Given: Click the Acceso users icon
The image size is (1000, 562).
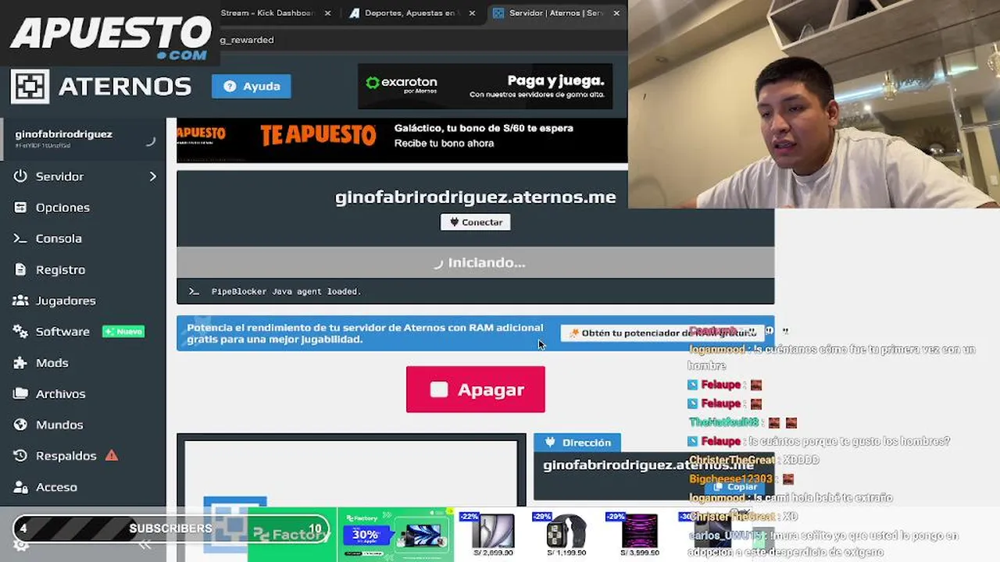Looking at the screenshot, I should coord(20,487).
